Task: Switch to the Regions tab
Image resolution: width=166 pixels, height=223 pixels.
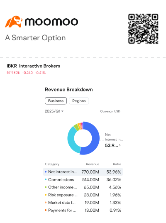Action: coord(79,101)
